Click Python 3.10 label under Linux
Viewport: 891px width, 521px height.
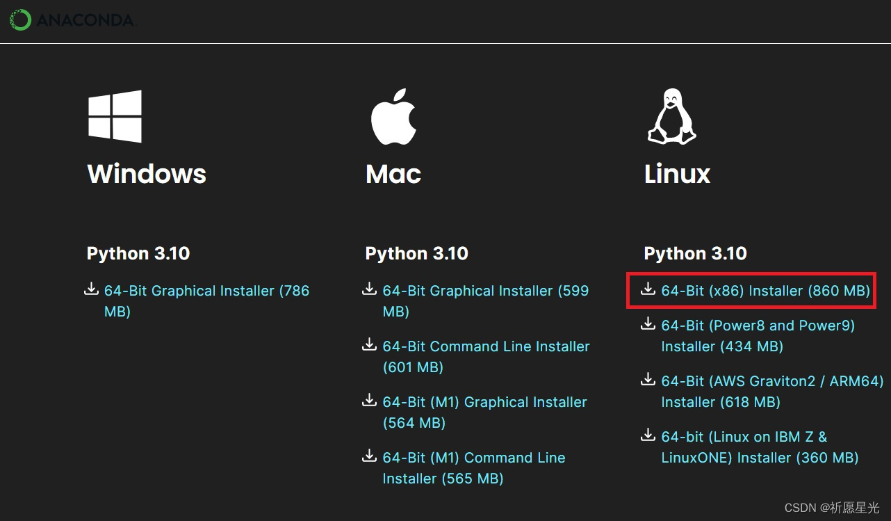coord(696,253)
